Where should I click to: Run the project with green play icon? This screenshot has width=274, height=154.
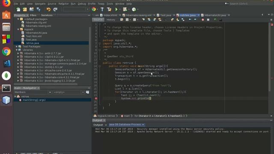(116, 9)
